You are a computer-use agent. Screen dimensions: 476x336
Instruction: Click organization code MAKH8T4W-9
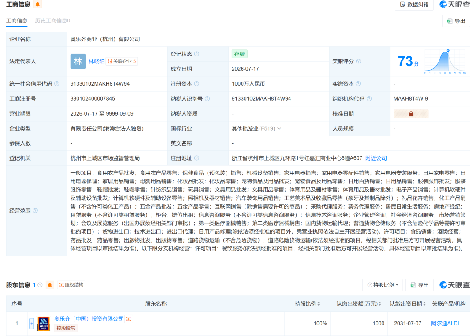pyautogui.click(x=411, y=98)
